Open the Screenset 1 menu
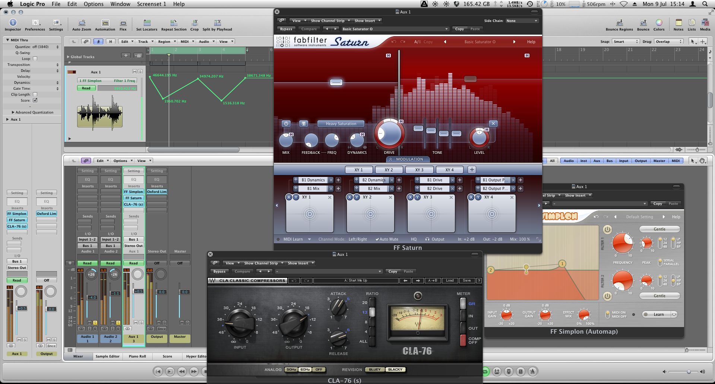This screenshot has width=715, height=384. click(x=152, y=4)
